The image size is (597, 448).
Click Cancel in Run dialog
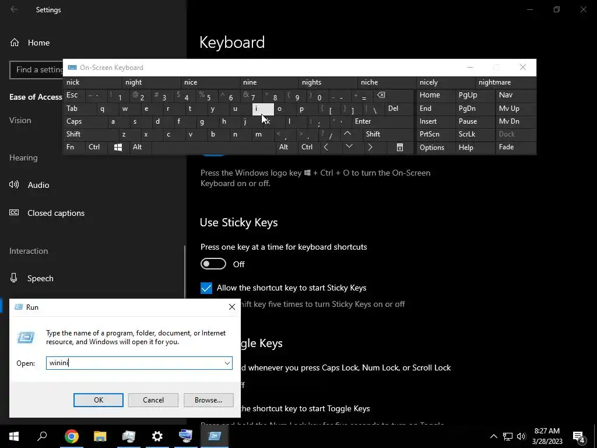point(153,400)
